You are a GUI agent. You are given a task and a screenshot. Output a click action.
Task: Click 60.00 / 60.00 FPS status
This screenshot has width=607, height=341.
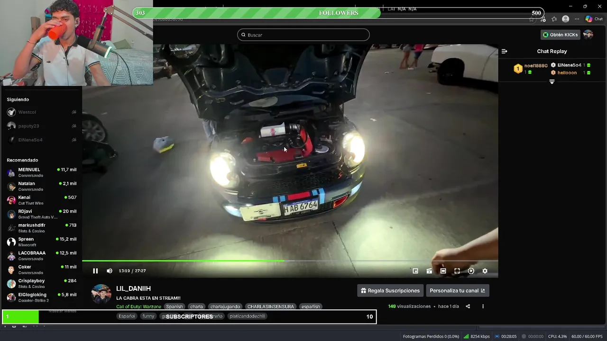587,336
